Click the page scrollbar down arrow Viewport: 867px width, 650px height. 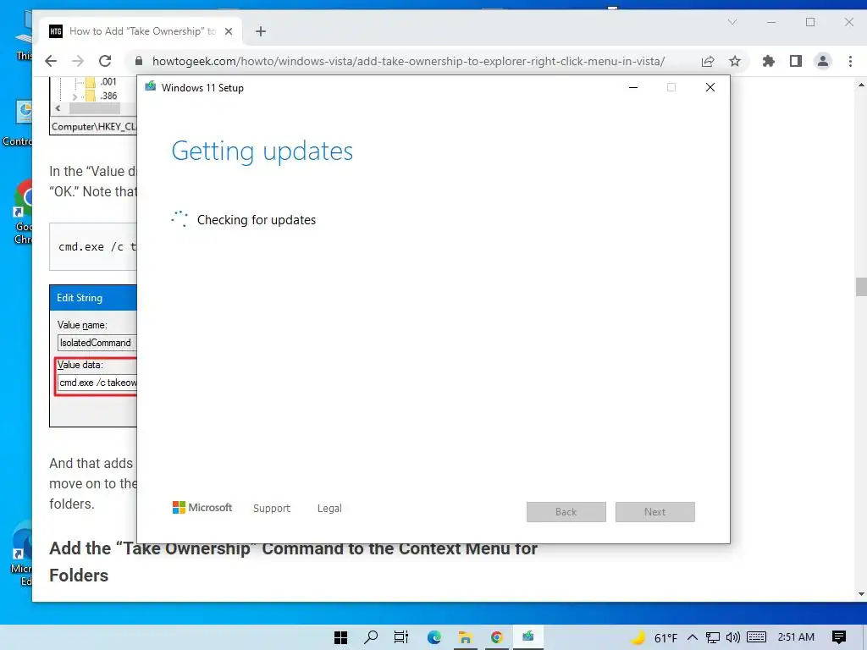point(861,595)
